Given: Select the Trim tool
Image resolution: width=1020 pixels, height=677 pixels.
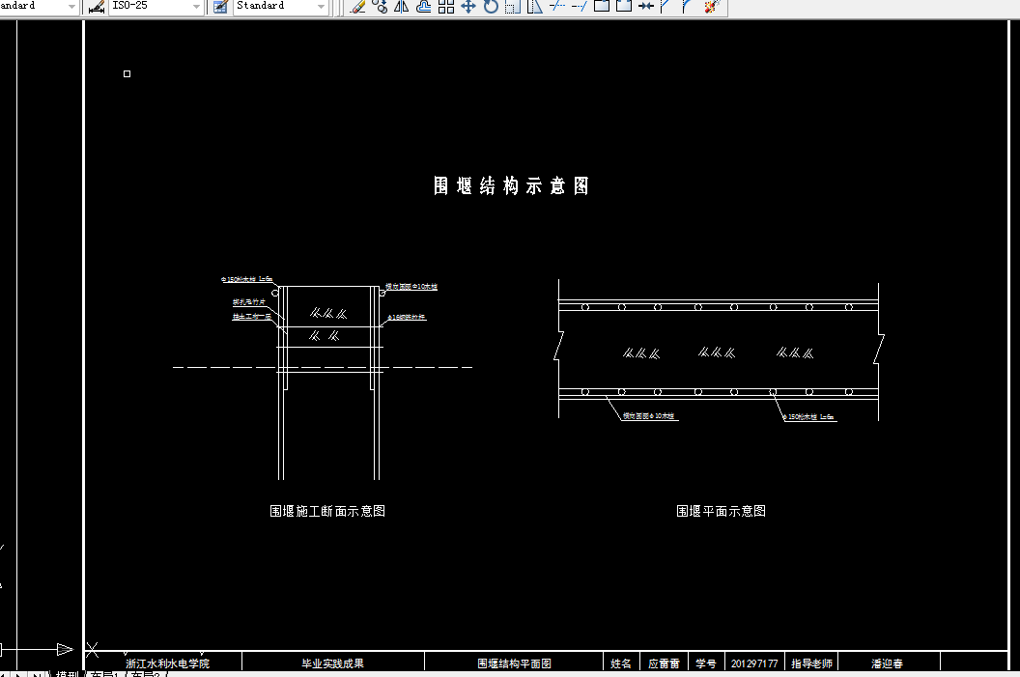Looking at the screenshot, I should 556,7.
